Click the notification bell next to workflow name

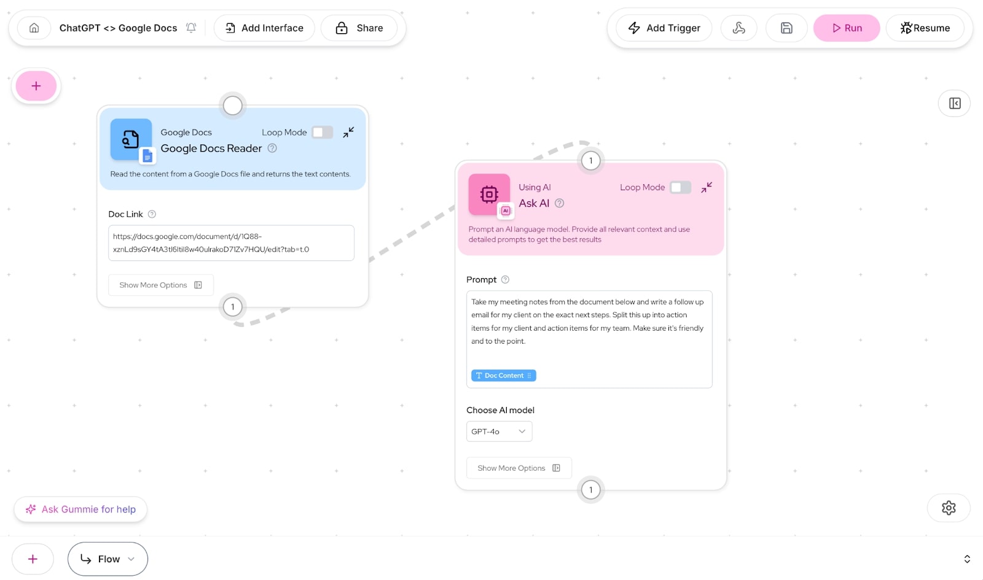(191, 28)
